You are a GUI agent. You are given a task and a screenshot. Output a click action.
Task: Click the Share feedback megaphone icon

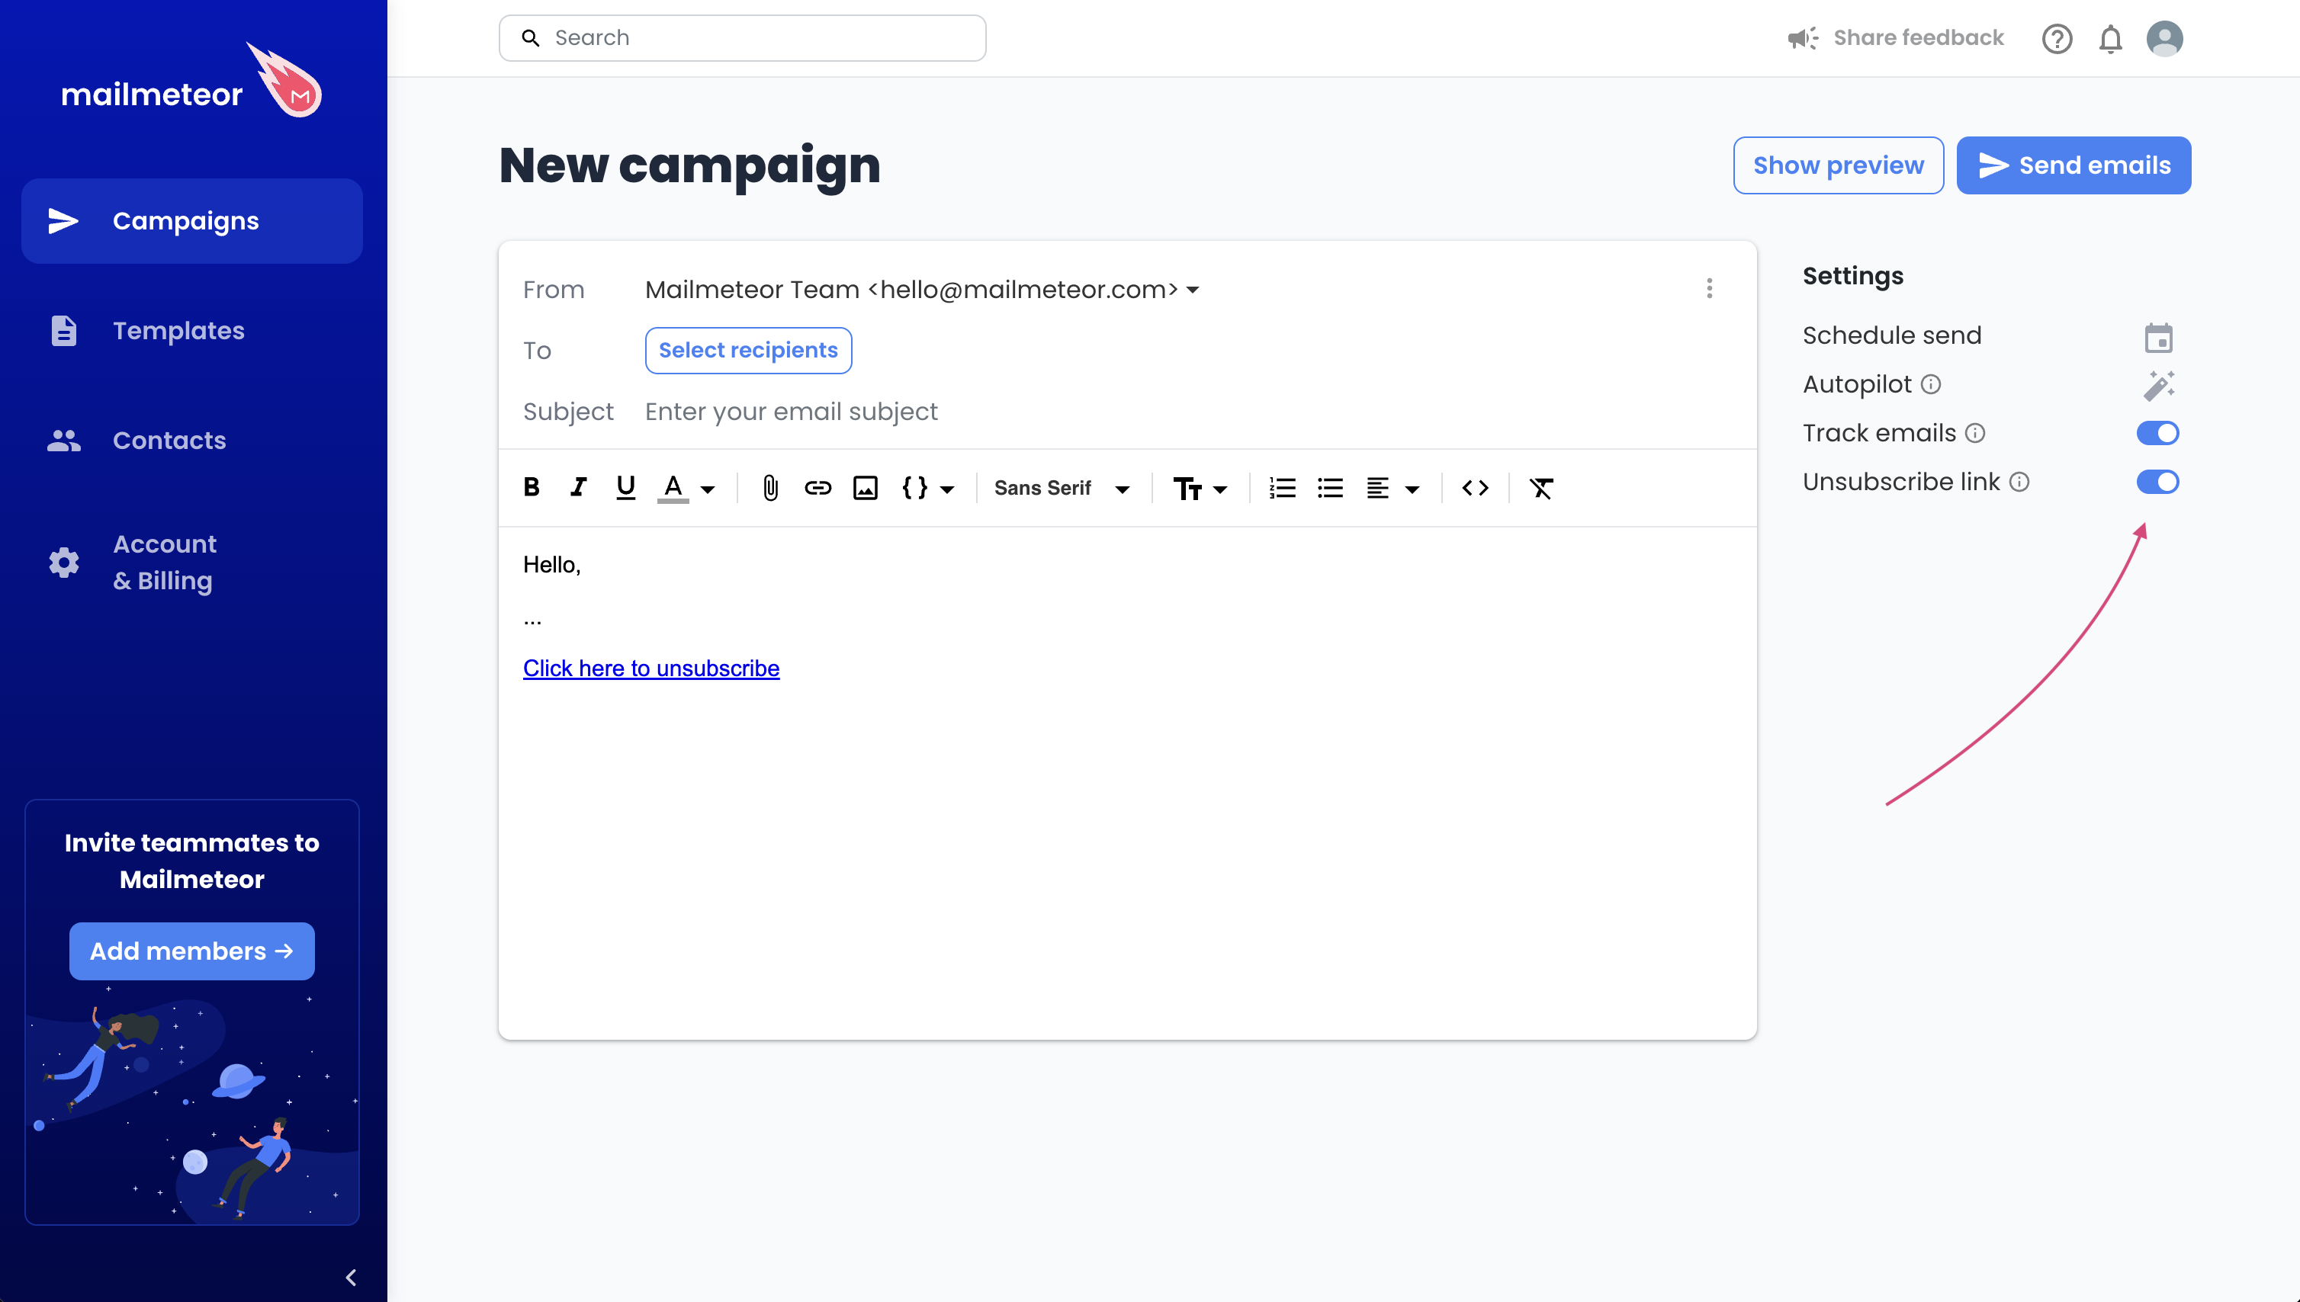pos(1802,37)
